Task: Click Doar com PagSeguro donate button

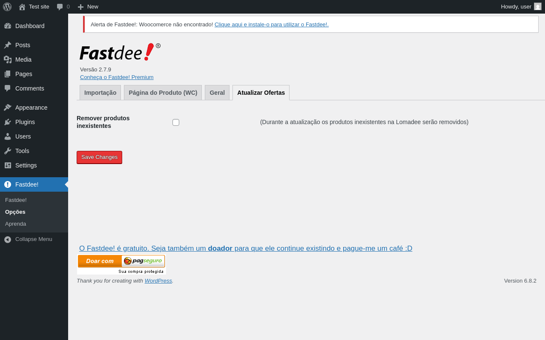Action: [x=121, y=264]
